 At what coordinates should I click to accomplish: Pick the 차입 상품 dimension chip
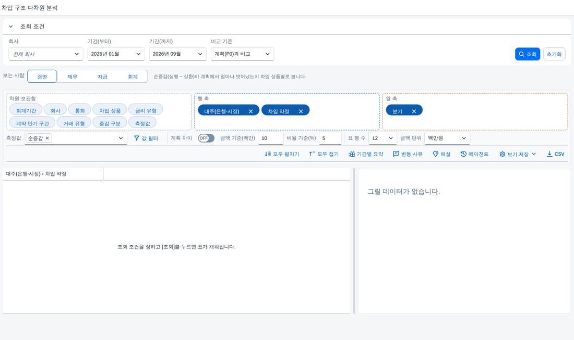tap(110, 110)
